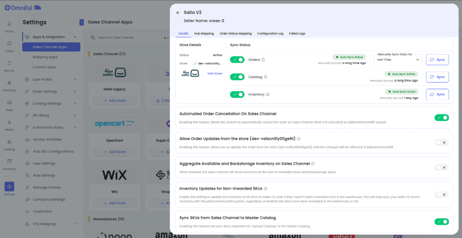462x238 pixels.
Task: Click info icon next to Catalog sync
Action: 266,77
